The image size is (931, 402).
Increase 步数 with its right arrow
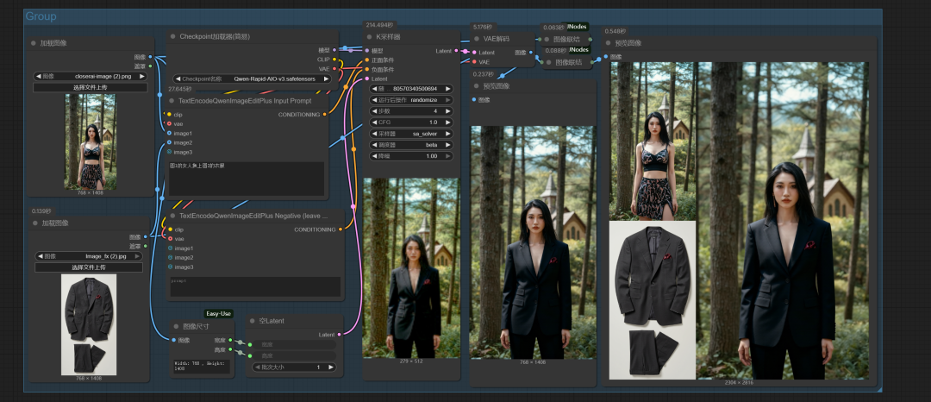448,111
